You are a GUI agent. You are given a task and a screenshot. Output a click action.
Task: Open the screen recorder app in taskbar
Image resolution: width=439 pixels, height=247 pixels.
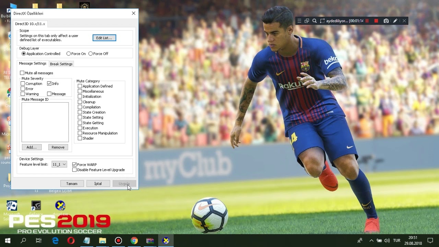click(x=118, y=240)
